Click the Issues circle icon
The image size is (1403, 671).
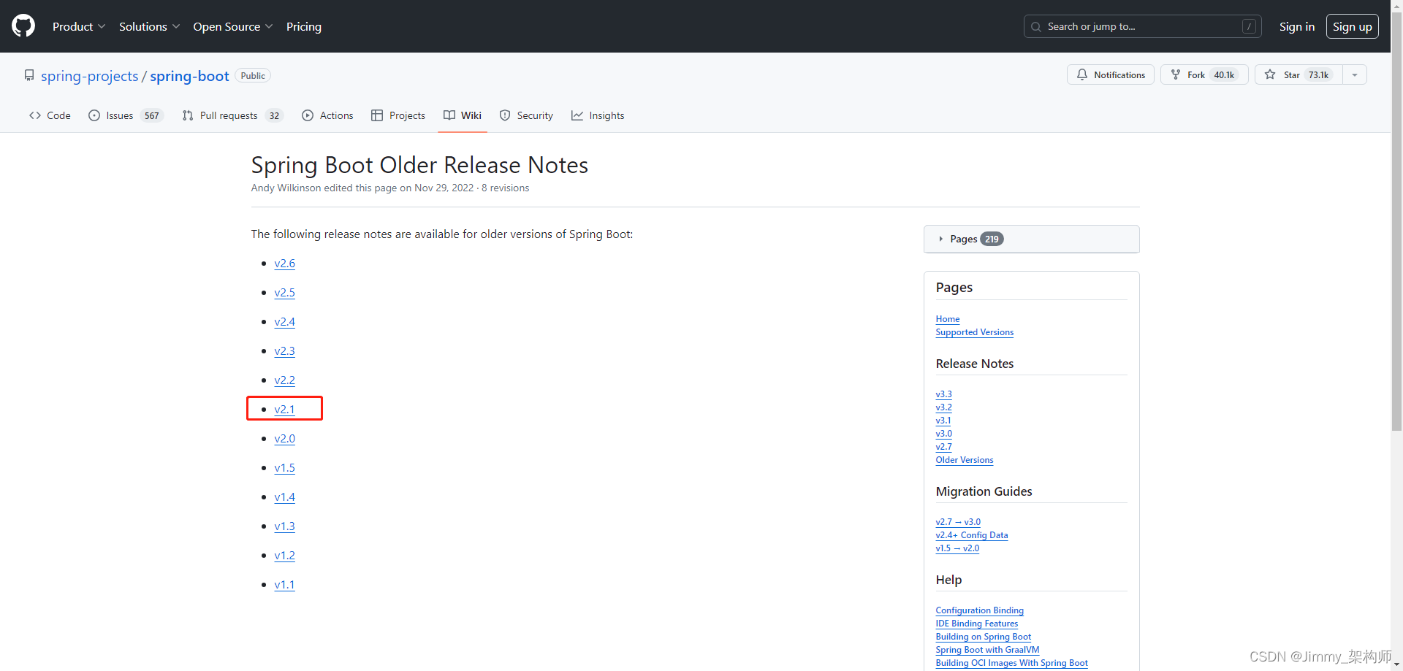[x=94, y=115]
